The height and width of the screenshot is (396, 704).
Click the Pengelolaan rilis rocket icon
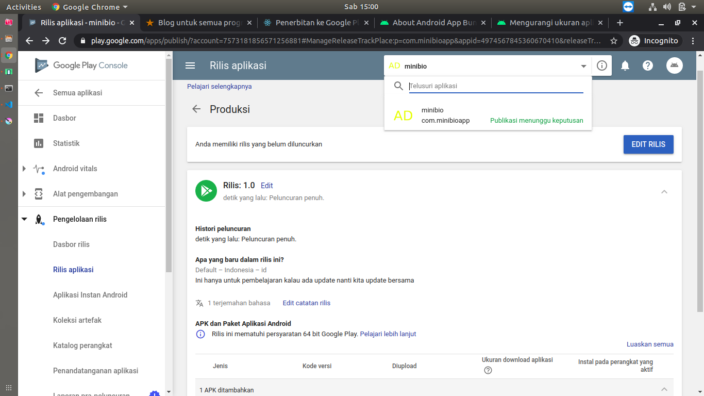point(39,220)
